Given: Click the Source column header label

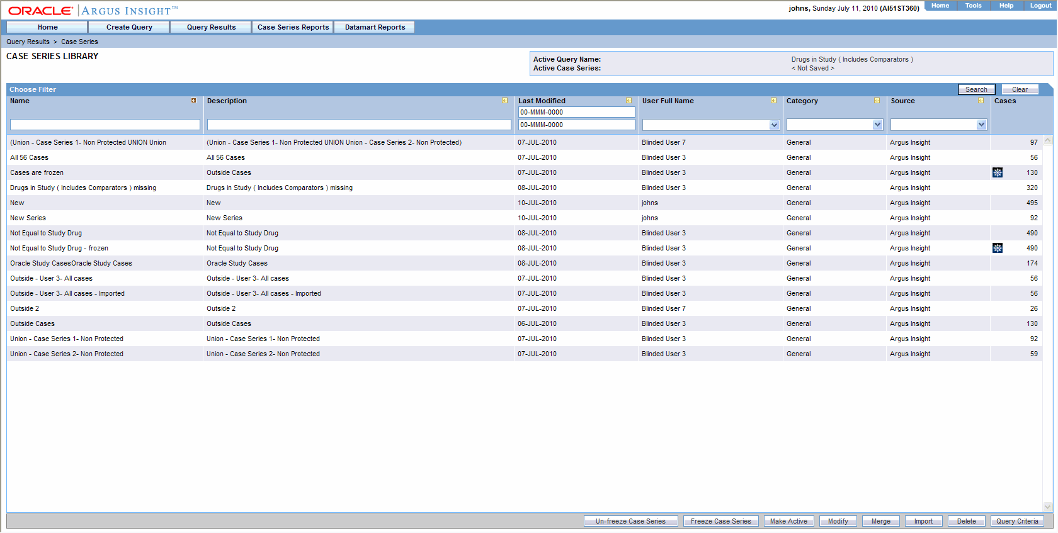Looking at the screenshot, I should (x=902, y=101).
